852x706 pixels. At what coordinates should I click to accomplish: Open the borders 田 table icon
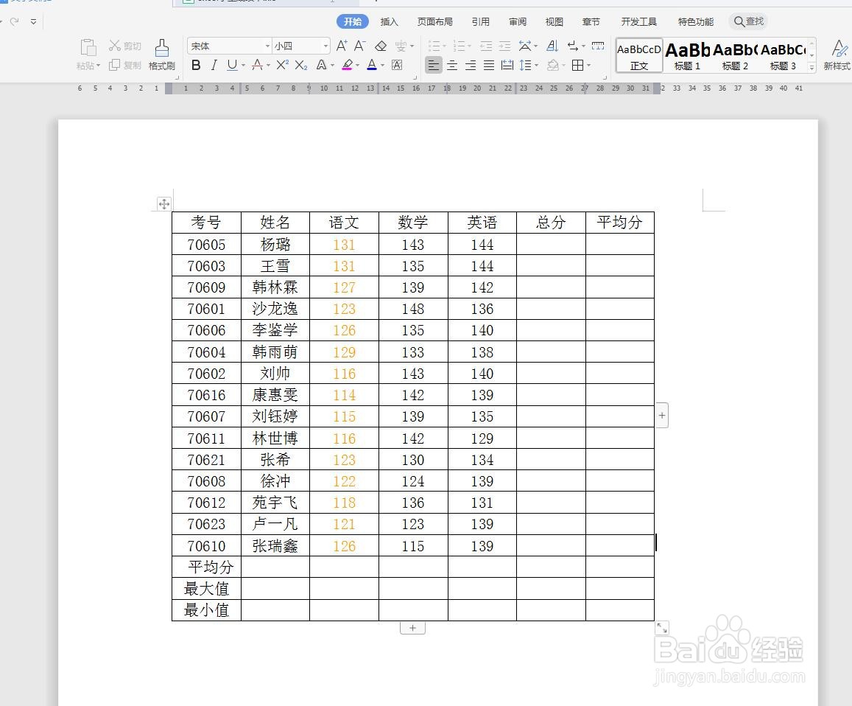pos(579,65)
